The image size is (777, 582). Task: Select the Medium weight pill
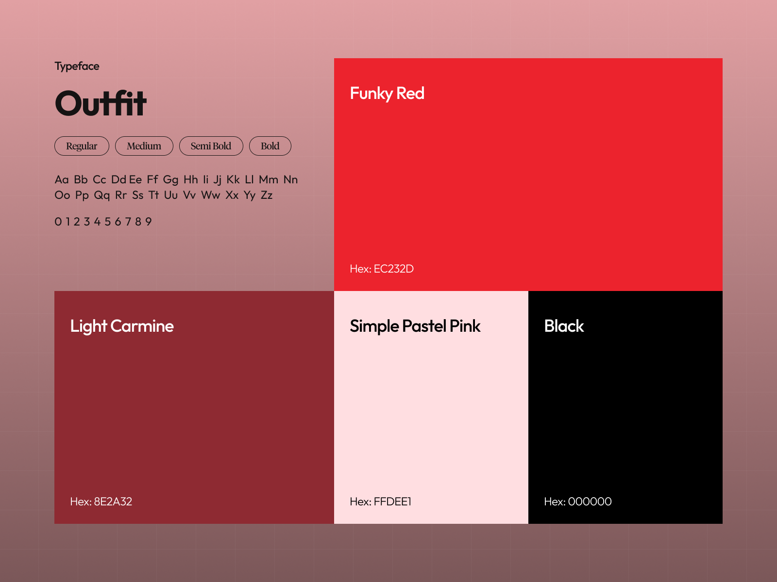coord(144,146)
